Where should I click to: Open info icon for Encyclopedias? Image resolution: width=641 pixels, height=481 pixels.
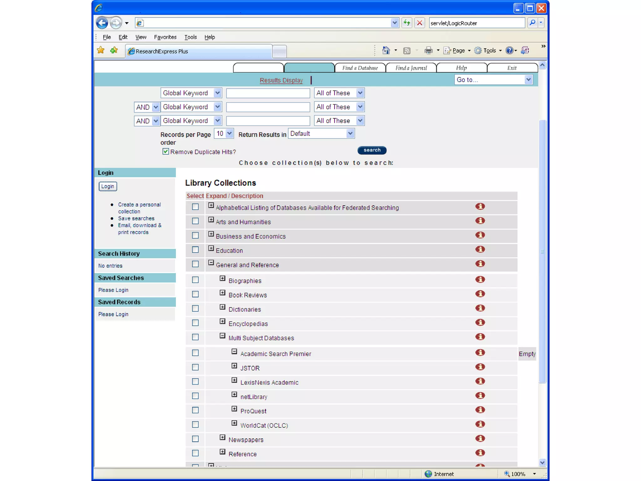pyautogui.click(x=480, y=323)
